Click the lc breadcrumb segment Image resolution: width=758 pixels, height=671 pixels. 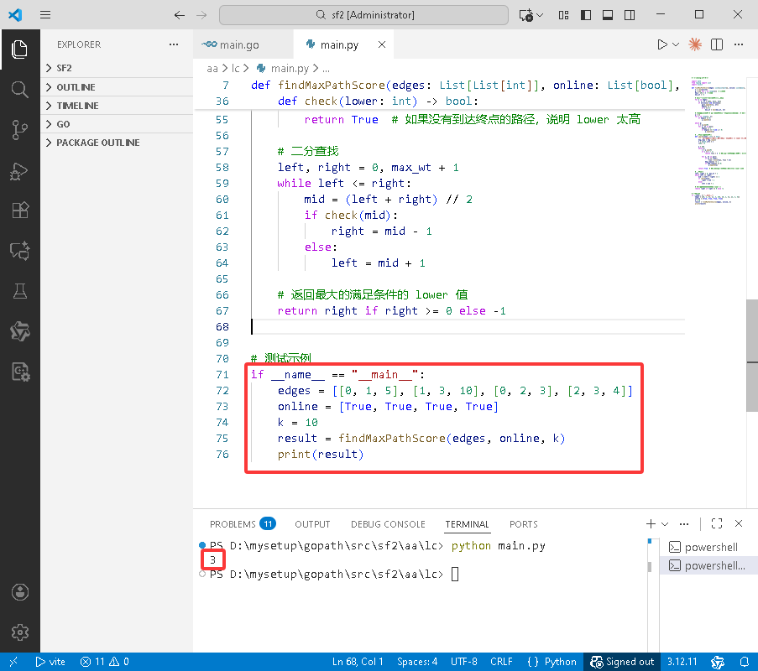coord(235,69)
